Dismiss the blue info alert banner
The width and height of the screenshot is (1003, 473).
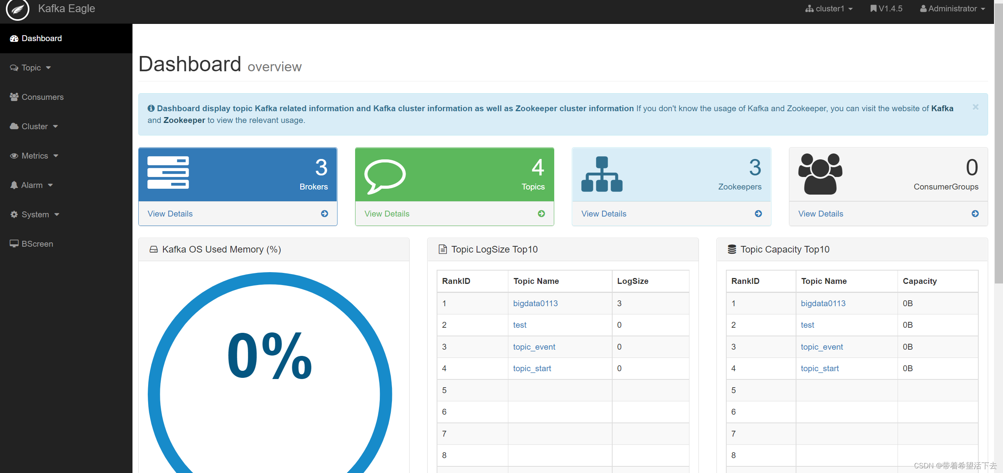[975, 107]
